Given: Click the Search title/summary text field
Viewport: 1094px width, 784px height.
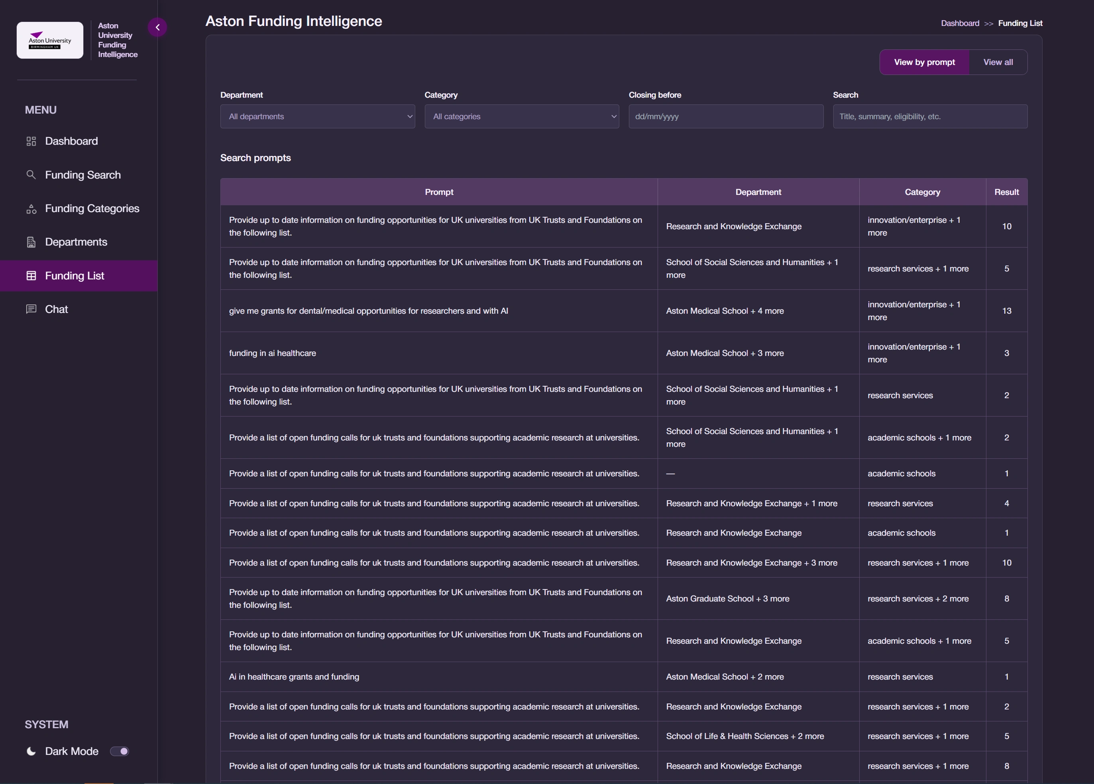Looking at the screenshot, I should click(929, 117).
